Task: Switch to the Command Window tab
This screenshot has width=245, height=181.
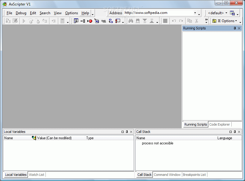Action: point(167,175)
